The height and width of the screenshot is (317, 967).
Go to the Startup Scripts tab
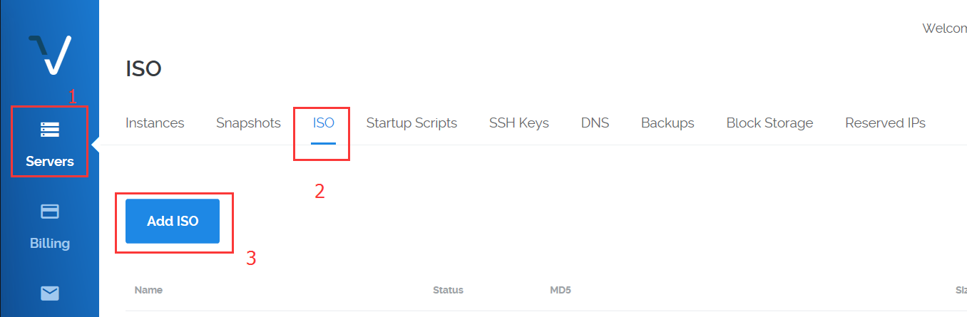pos(411,123)
